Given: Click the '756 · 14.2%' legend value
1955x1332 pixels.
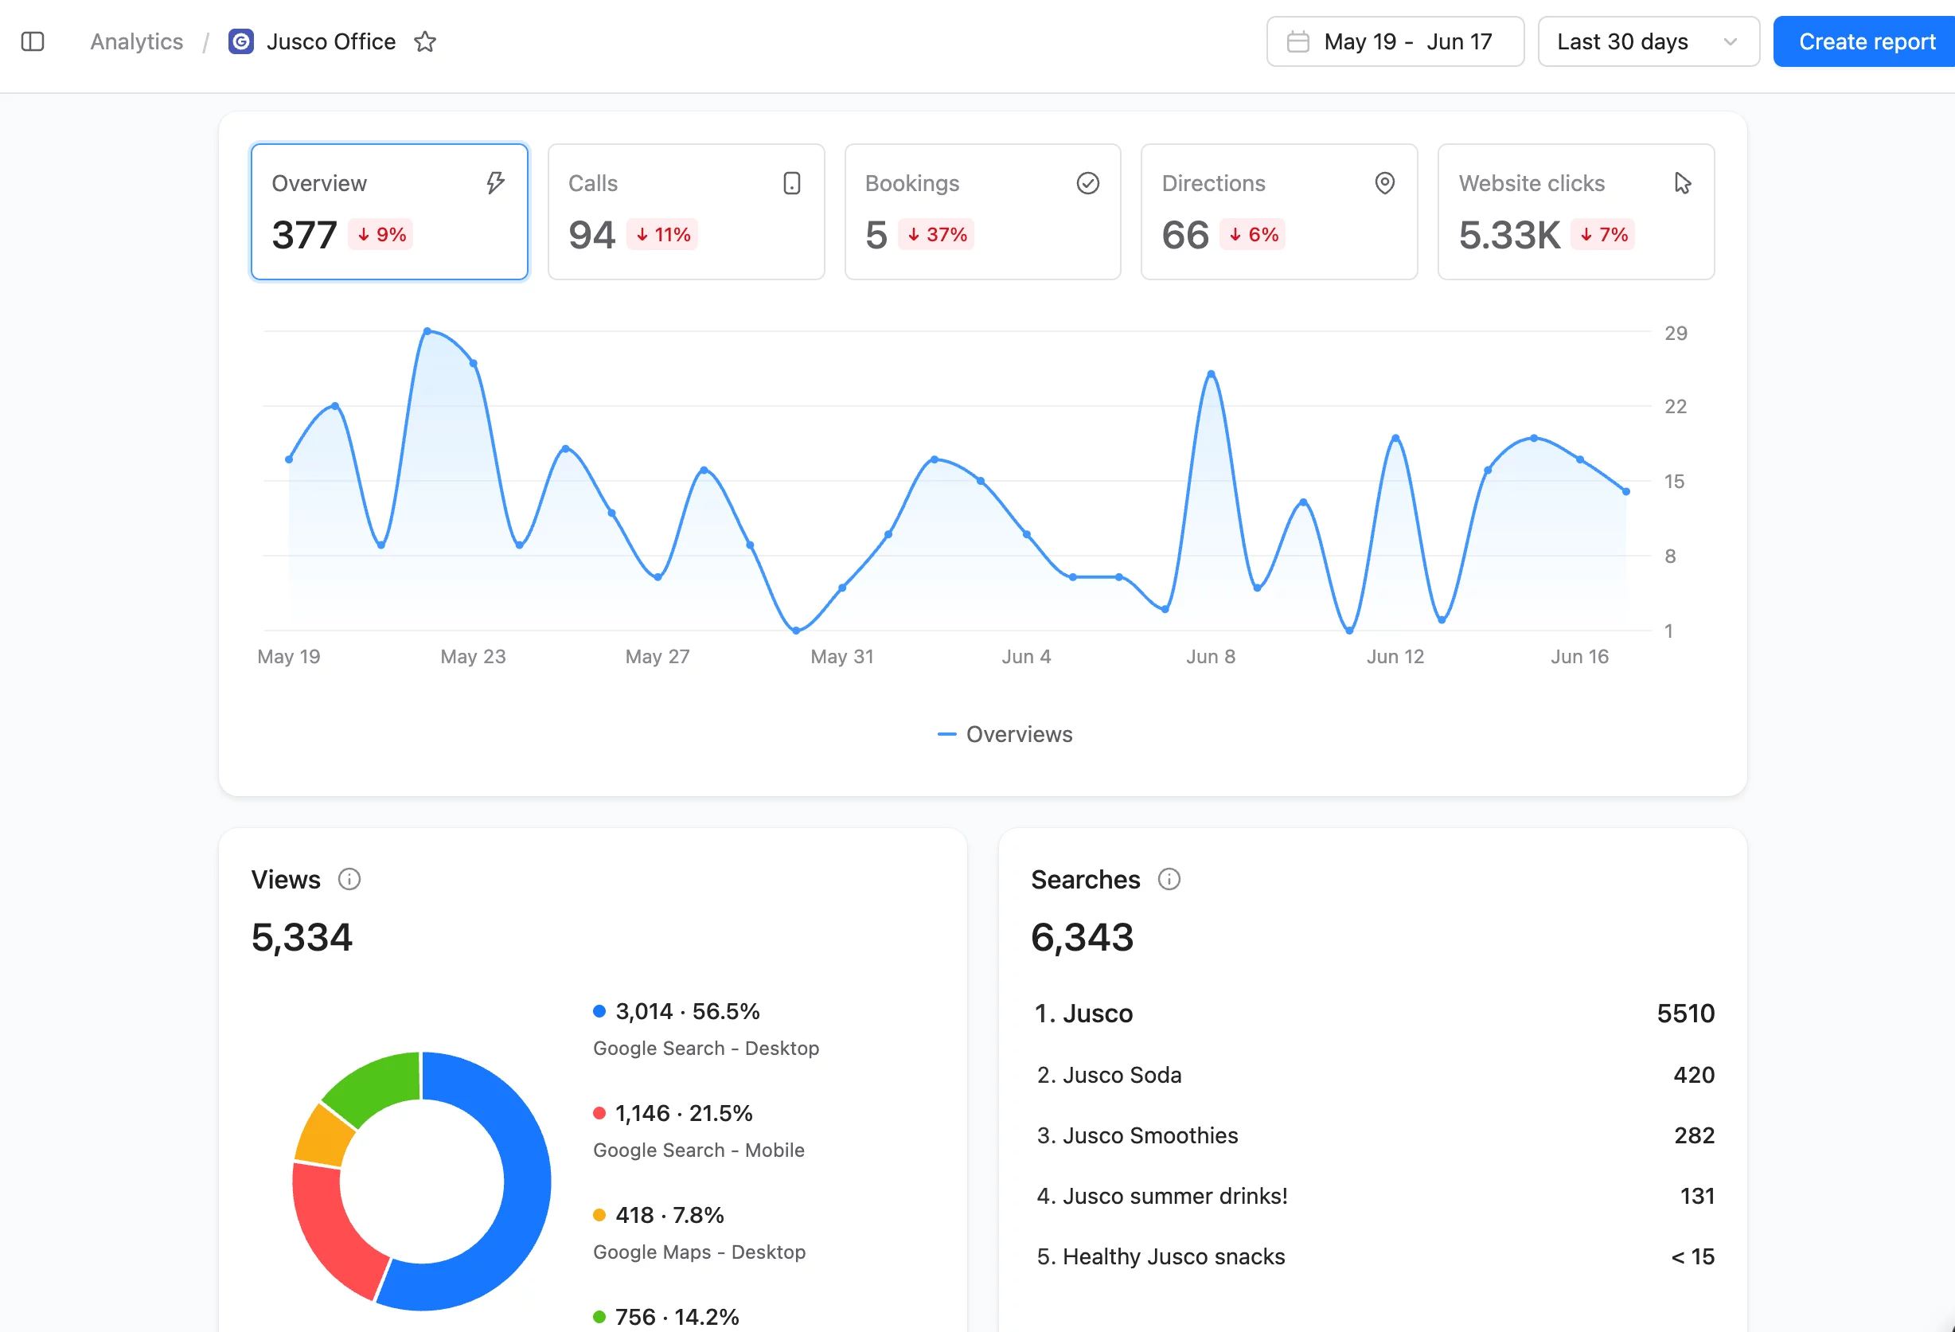Looking at the screenshot, I should (677, 1317).
